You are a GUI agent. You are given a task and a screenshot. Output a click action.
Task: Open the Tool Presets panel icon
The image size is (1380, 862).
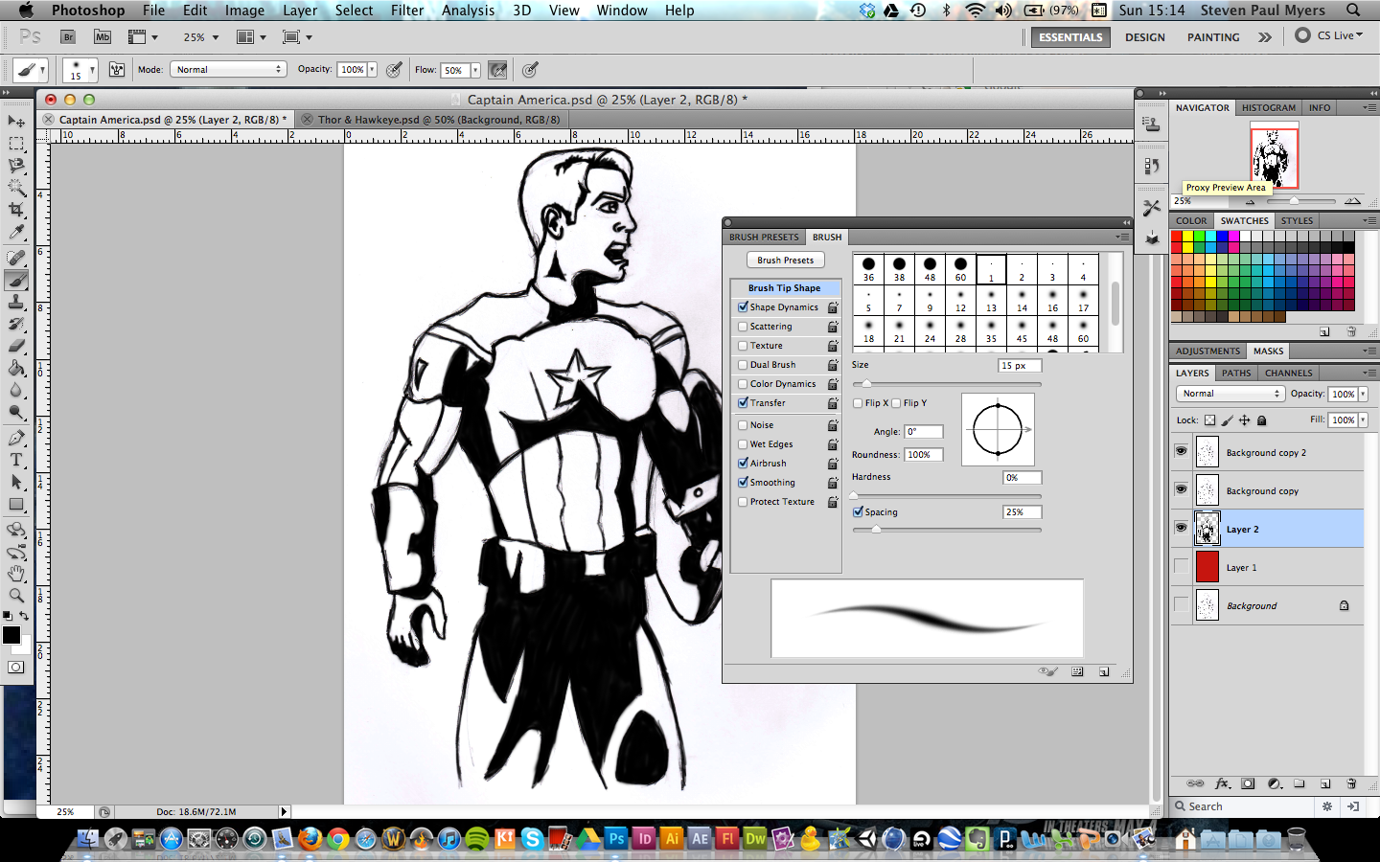pos(1152,207)
